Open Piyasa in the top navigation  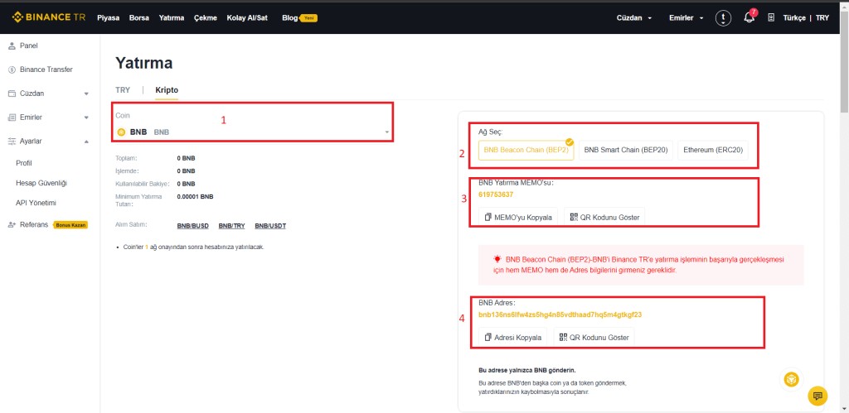[109, 18]
